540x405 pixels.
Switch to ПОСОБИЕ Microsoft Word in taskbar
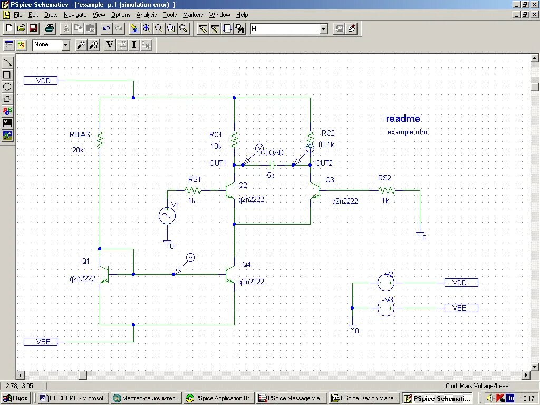pos(73,398)
